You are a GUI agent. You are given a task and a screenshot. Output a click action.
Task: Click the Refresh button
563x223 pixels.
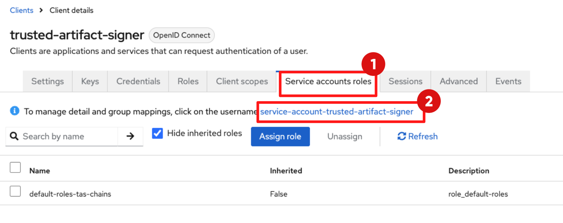[417, 136]
